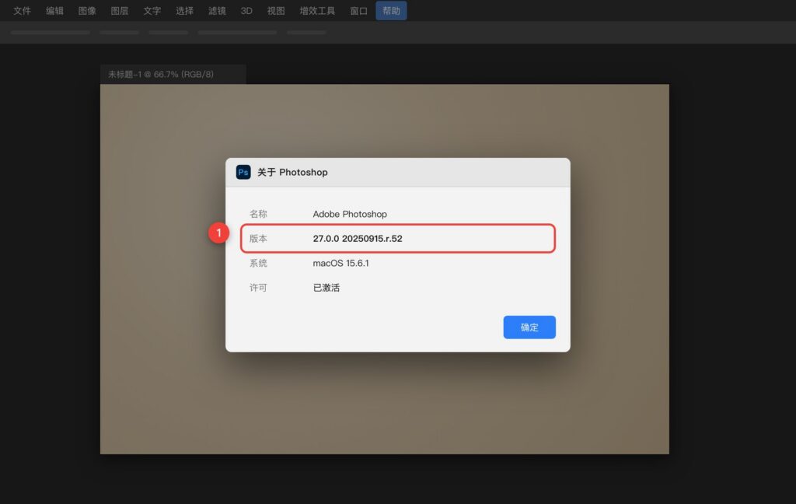Click the 版本 label

pos(258,239)
